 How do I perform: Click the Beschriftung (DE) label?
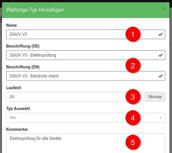pos(23,46)
